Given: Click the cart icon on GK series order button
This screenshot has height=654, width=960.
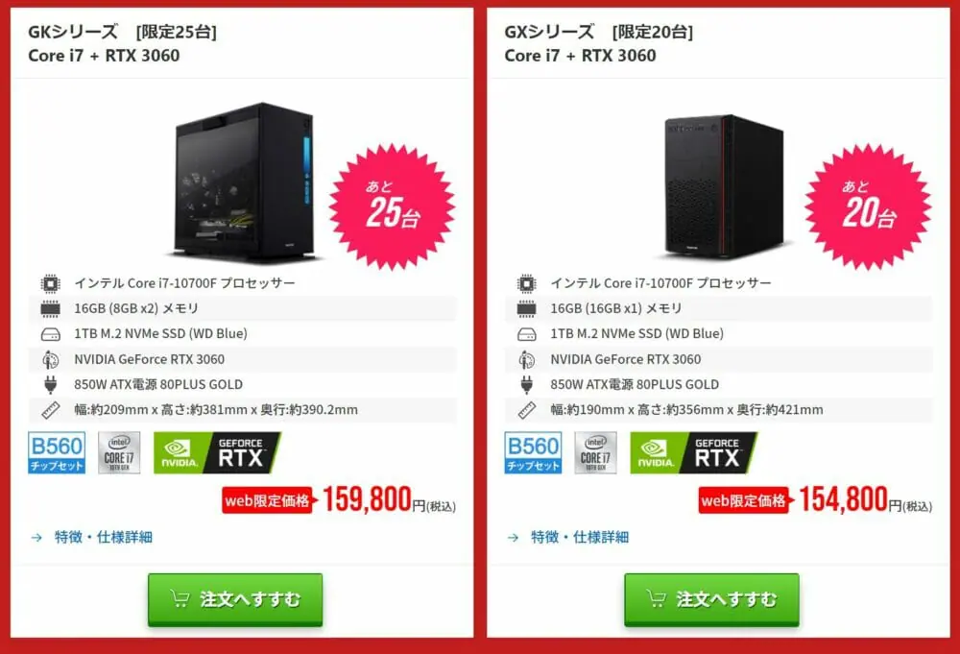Looking at the screenshot, I should (x=180, y=598).
